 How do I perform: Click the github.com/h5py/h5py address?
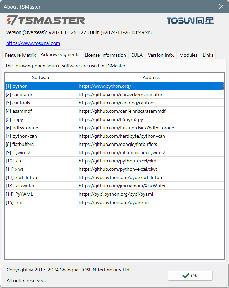151,119
